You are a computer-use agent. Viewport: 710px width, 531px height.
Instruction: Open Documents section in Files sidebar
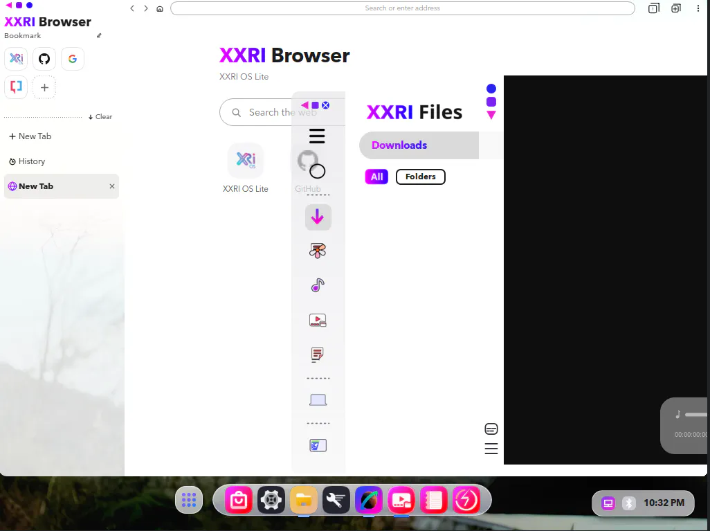(x=318, y=354)
